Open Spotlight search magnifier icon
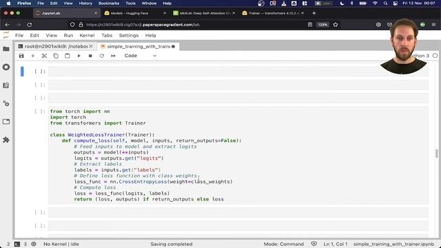The height and width of the screenshot is (248, 441). [386, 3]
